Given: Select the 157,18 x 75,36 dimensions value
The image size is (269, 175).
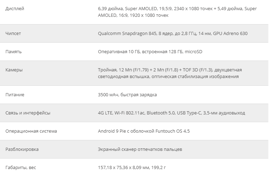Looking at the screenshot, I should (x=132, y=167).
